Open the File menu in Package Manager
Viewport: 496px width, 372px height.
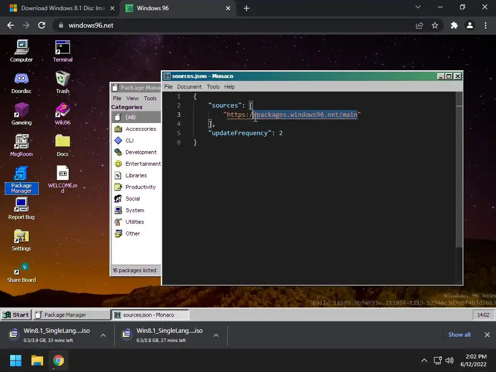click(117, 98)
